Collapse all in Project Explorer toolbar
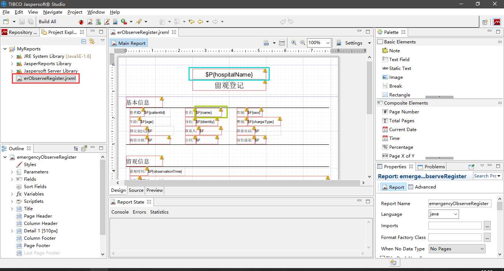The width and height of the screenshot is (504, 271). coord(84,41)
